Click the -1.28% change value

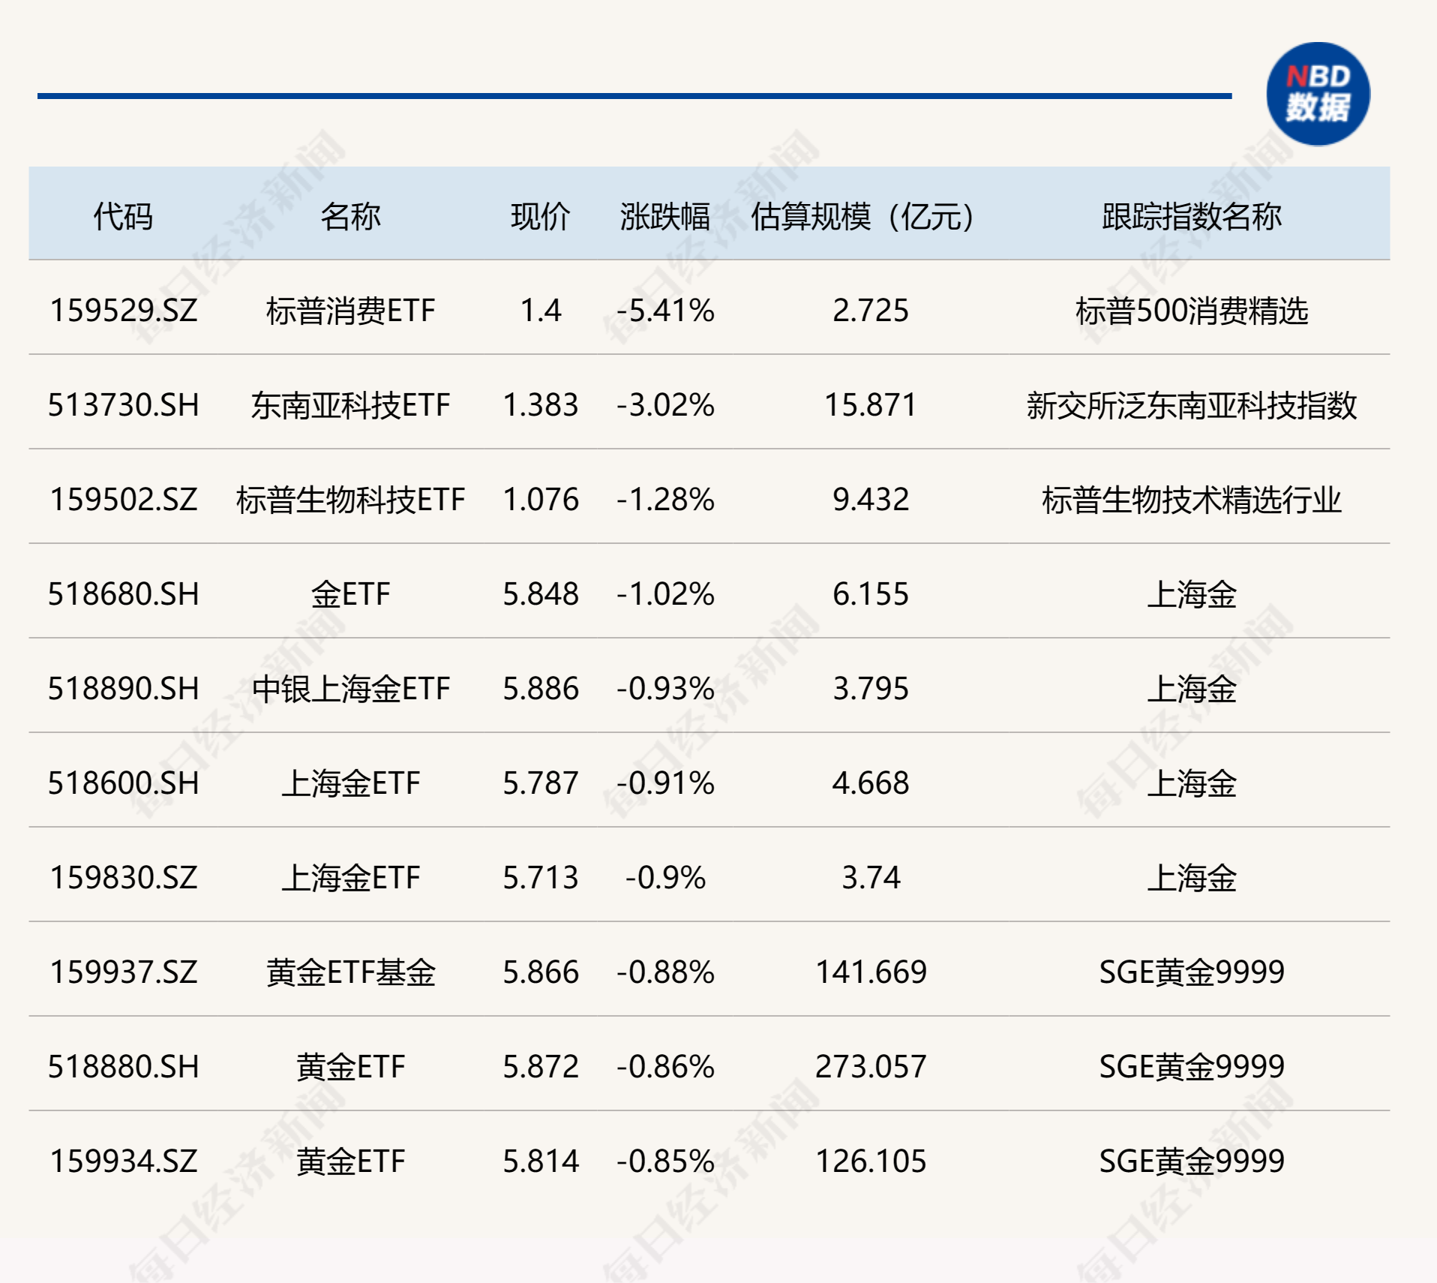click(x=665, y=500)
